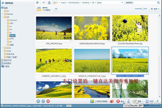This screenshot has height=108, width=162.
Task: Select the aa folder
Action: tap(6, 11)
